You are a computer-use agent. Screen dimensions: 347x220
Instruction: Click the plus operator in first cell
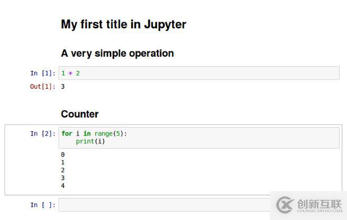70,73
